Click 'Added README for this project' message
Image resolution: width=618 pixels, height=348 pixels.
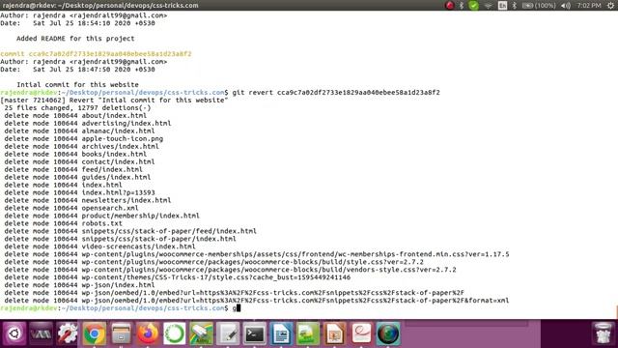pyautogui.click(x=75, y=39)
